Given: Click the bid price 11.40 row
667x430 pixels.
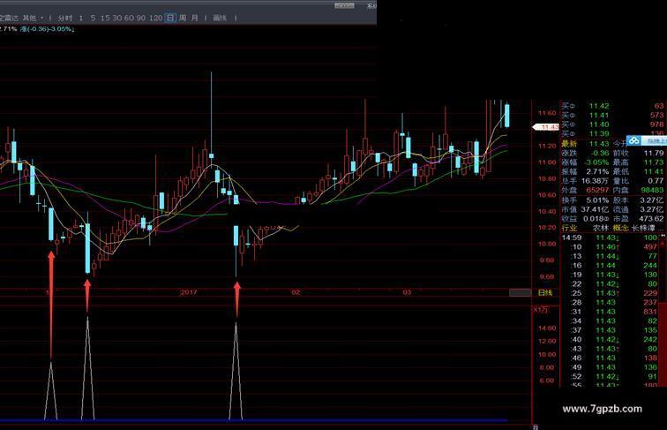Looking at the screenshot, I should coord(612,124).
